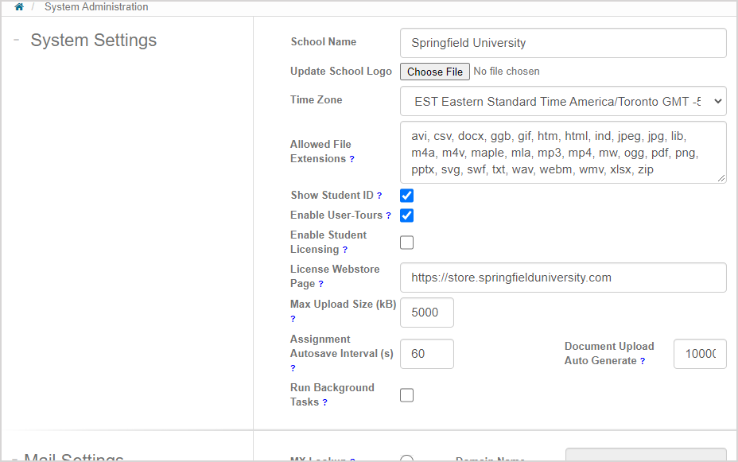Uncheck the Show Student ID checkbox
738x462 pixels.
point(406,196)
